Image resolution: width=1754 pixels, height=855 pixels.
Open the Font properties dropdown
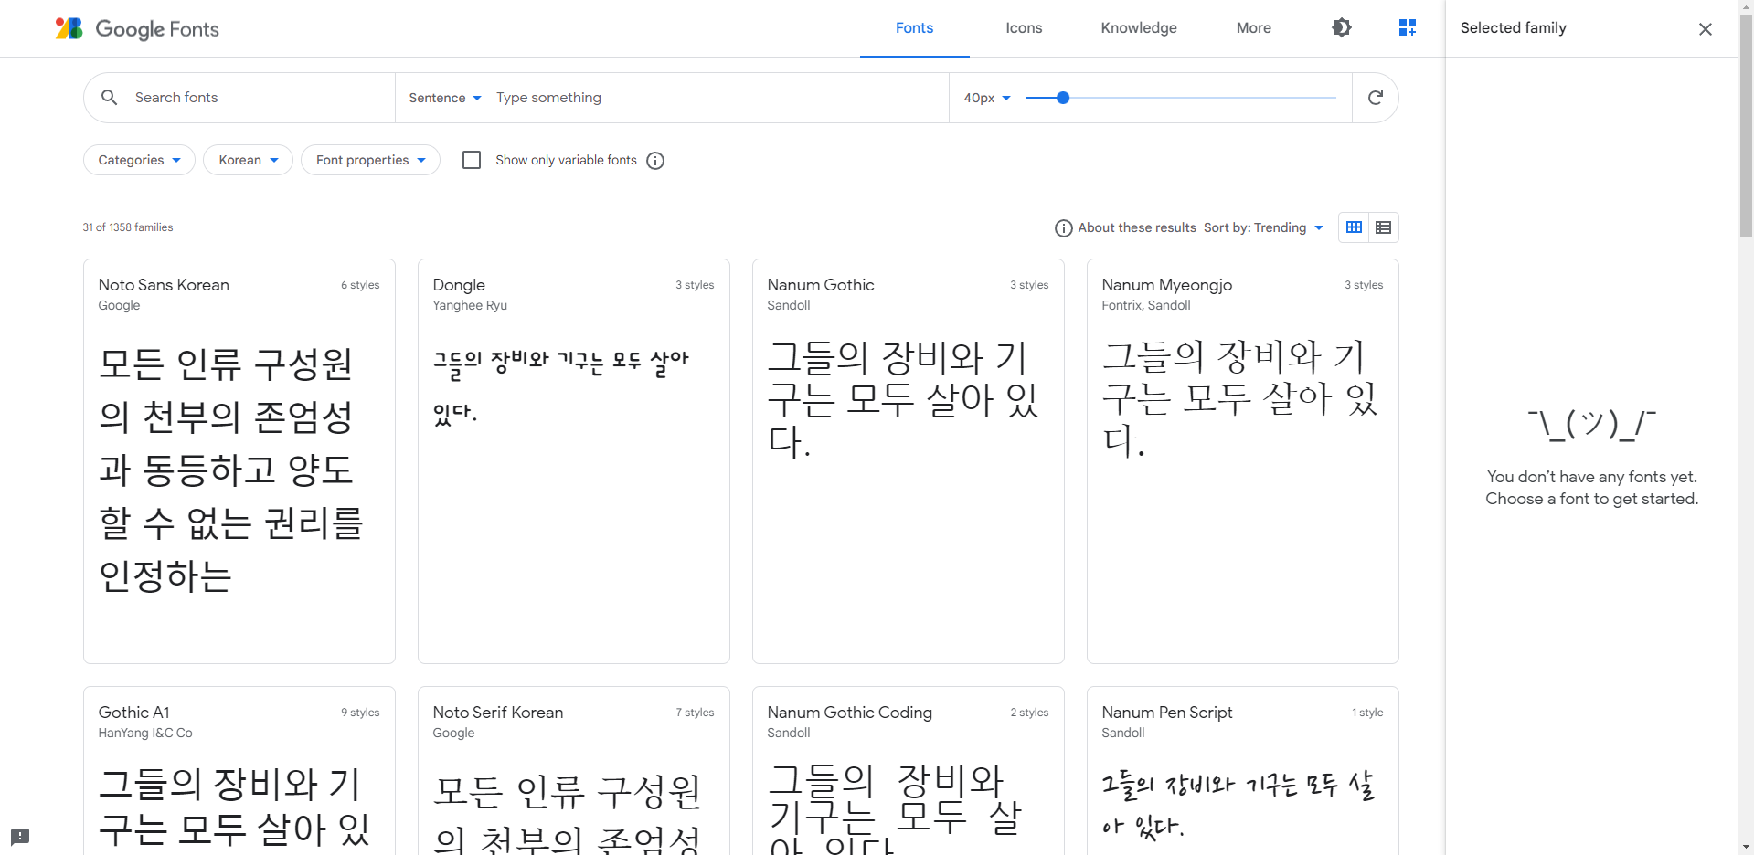click(x=370, y=160)
